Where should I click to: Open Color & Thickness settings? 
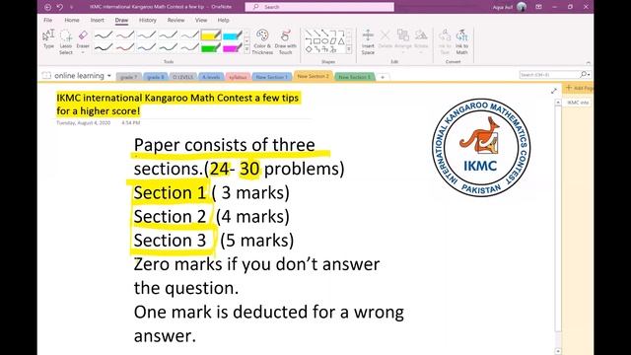coord(262,41)
